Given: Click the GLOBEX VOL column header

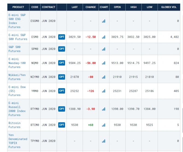Looking at the screenshot, I should point(169,7).
